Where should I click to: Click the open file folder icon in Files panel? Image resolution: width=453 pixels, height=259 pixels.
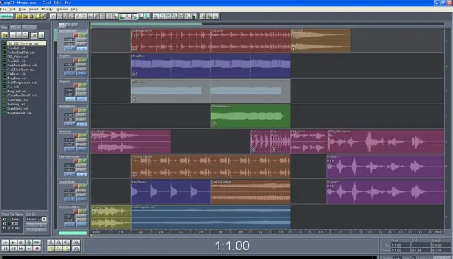point(5,35)
